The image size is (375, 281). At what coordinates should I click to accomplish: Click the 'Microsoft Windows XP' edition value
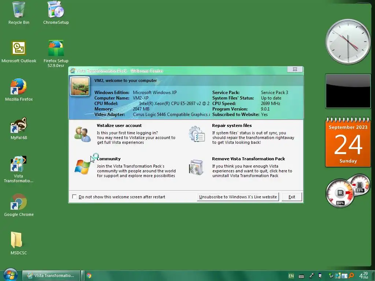tap(155, 93)
